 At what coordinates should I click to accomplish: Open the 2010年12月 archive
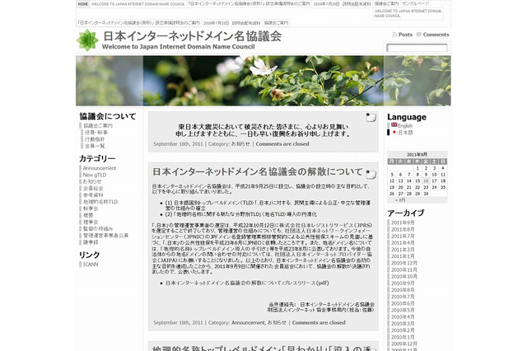[x=404, y=263]
